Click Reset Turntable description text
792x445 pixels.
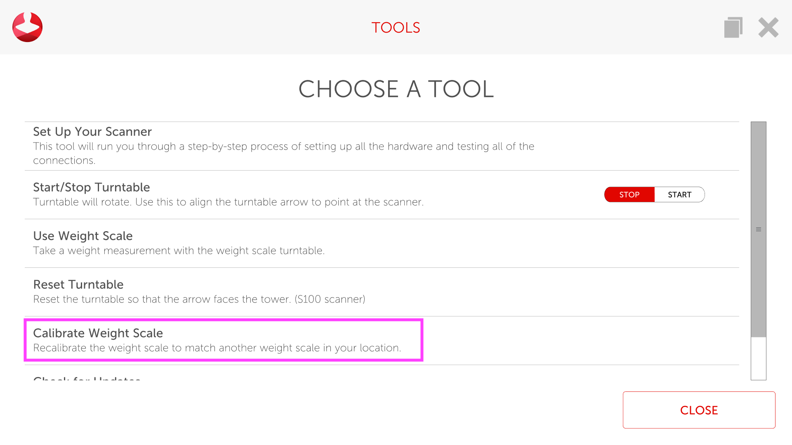coord(199,299)
